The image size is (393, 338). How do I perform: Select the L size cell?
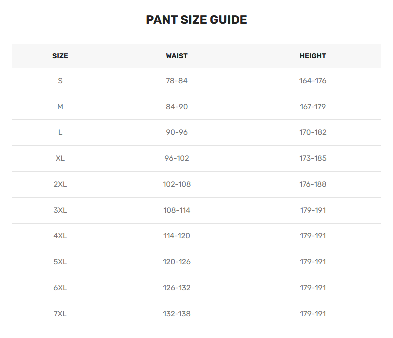(60, 132)
